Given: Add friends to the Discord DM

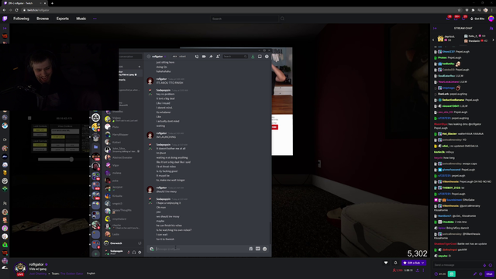Looking at the screenshot, I should click(218, 57).
